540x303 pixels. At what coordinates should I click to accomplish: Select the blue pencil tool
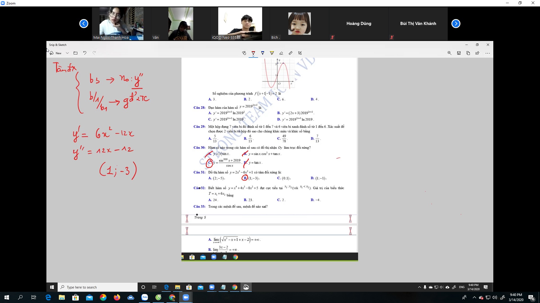262,53
